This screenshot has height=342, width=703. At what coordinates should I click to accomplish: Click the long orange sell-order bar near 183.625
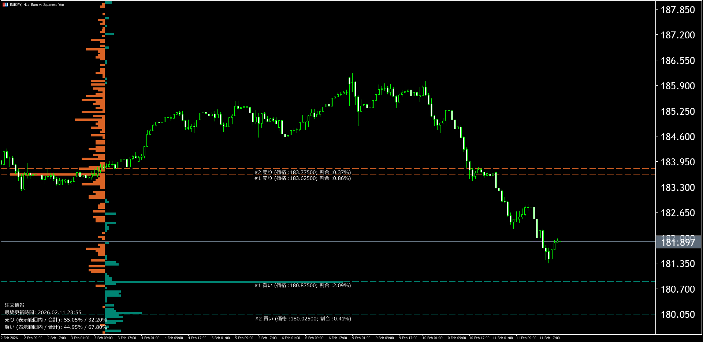click(57, 174)
